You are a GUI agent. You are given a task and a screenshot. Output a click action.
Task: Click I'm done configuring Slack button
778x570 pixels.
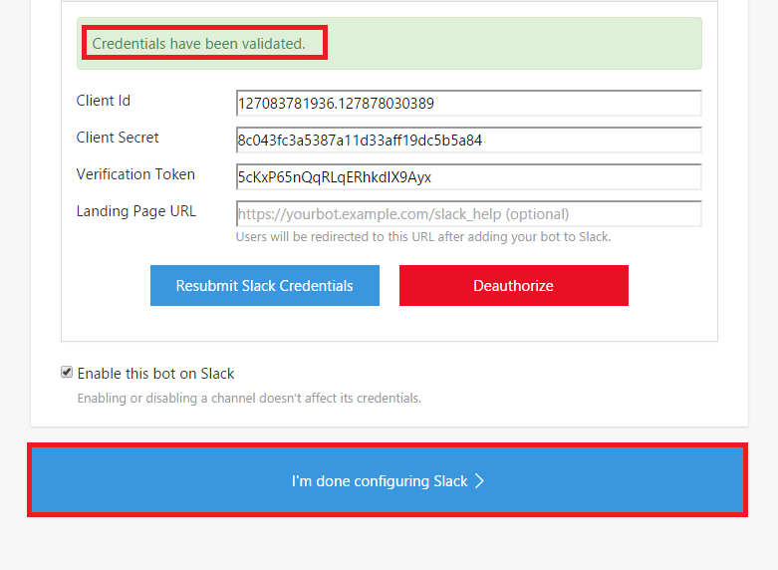[x=388, y=480]
